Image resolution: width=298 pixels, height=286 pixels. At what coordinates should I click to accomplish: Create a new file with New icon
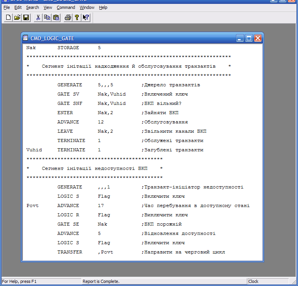click(x=8, y=18)
